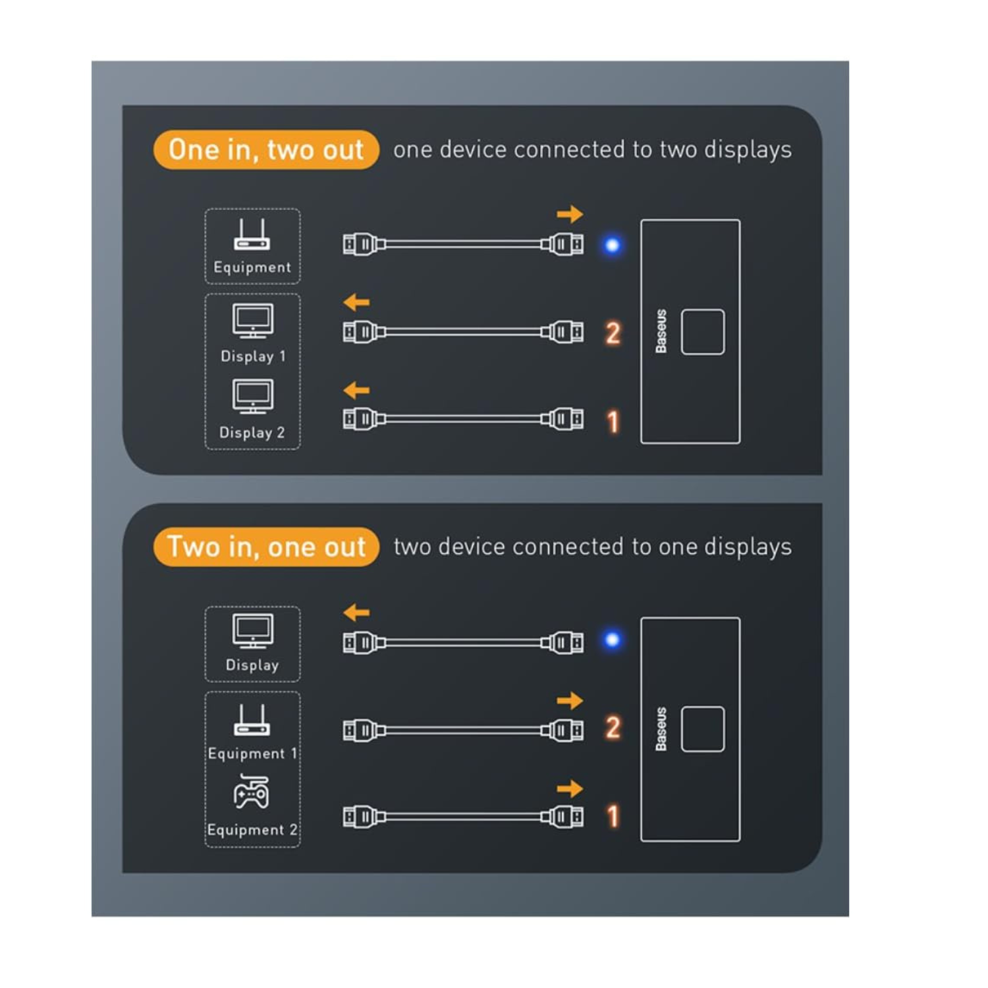988x988 pixels.
Task: Click the Equipment 2 game controller icon
Action: 251,792
